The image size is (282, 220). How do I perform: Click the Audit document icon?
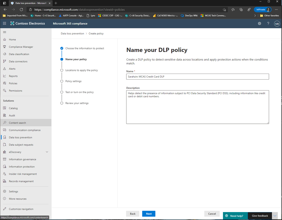click(x=5, y=115)
